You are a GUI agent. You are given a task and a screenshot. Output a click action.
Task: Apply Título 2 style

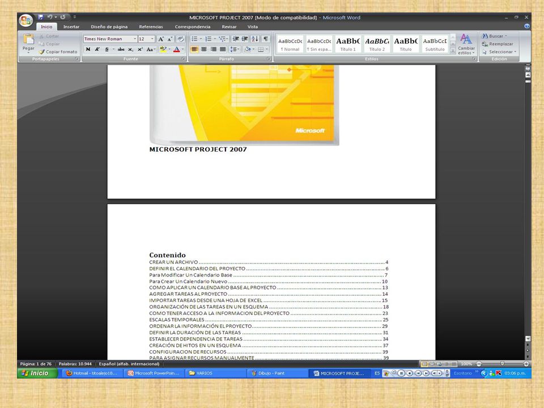click(x=377, y=44)
